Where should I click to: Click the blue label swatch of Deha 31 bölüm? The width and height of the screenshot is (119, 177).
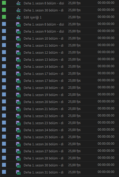pyautogui.click(x=4, y=172)
